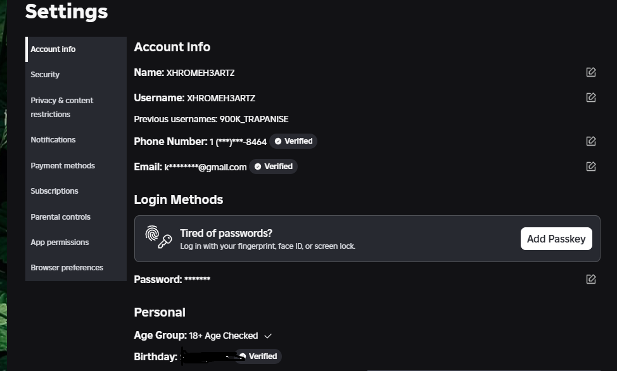The height and width of the screenshot is (371, 617).
Task: Open Payment methods settings
Action: (63, 166)
